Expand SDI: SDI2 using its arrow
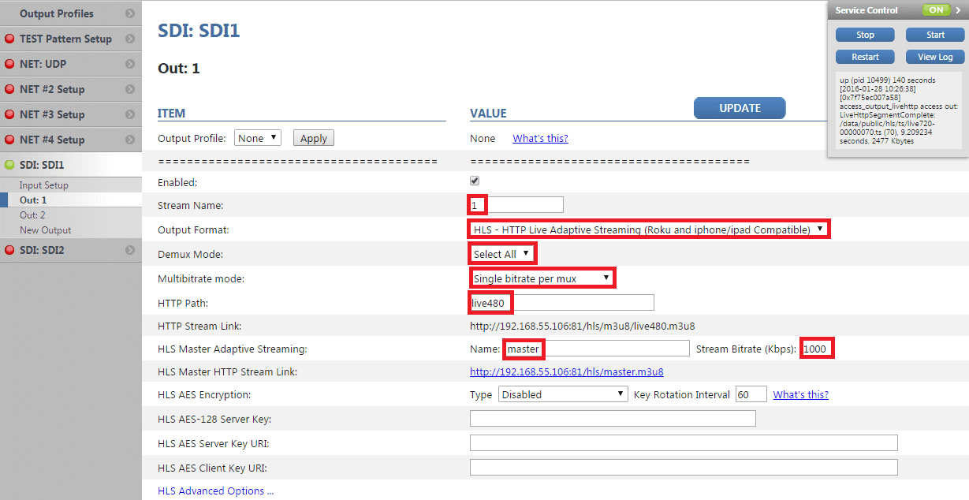Image resolution: width=969 pixels, height=500 pixels. click(130, 250)
